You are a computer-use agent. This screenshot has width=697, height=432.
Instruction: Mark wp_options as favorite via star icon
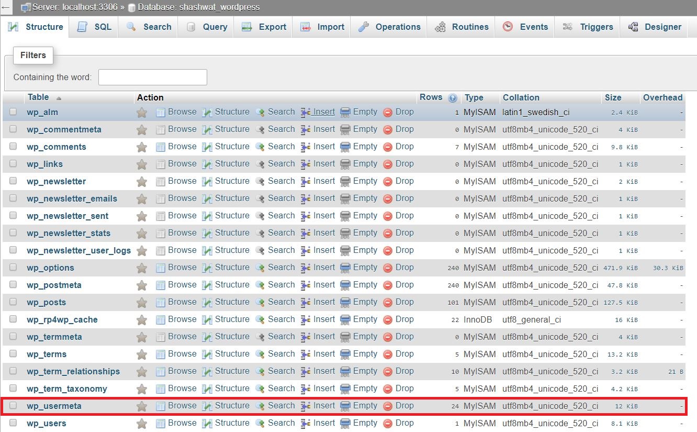tap(141, 268)
